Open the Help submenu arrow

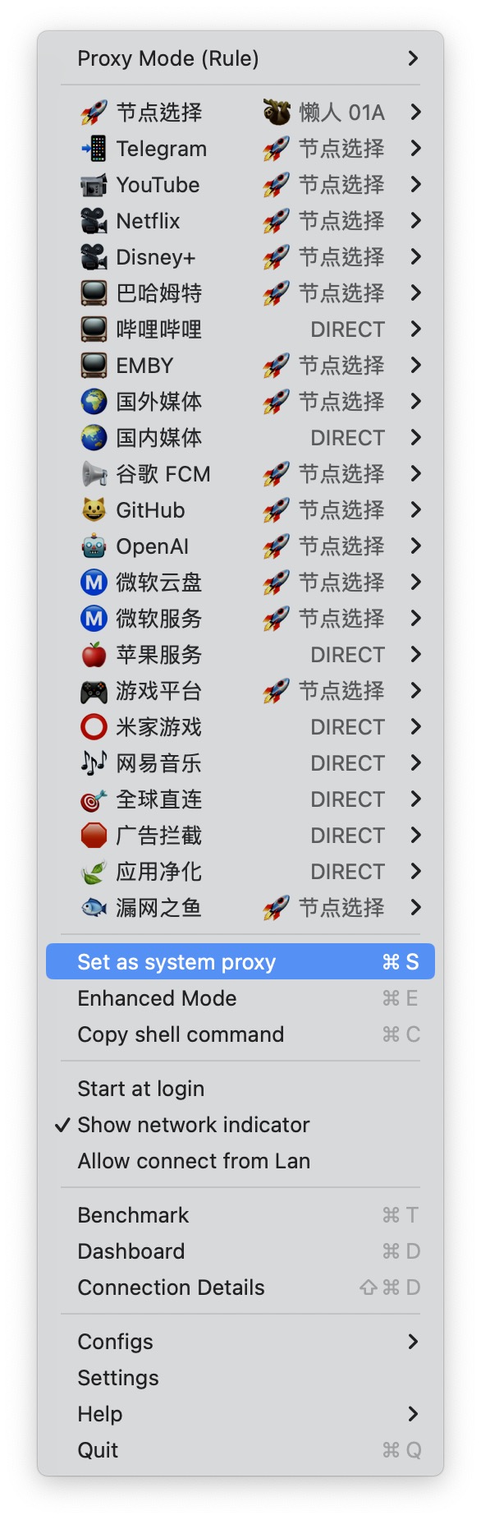coord(413,1414)
